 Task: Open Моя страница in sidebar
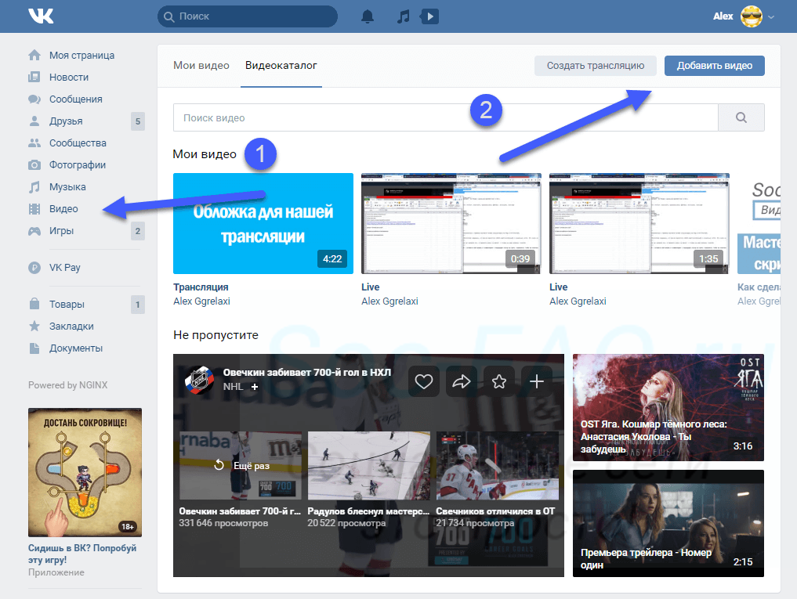tap(82, 55)
